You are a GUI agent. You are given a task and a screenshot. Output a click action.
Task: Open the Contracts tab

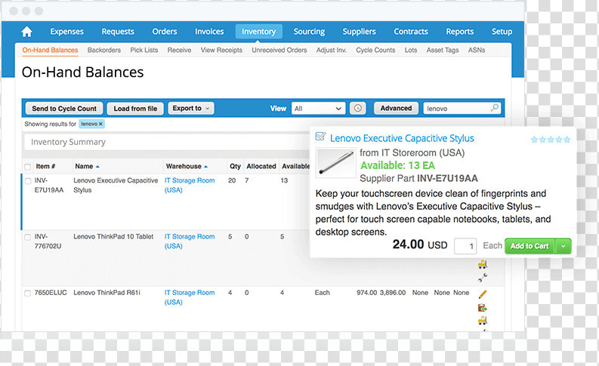411,31
